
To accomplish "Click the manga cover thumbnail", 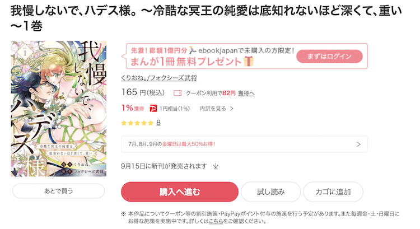I will (58, 109).
